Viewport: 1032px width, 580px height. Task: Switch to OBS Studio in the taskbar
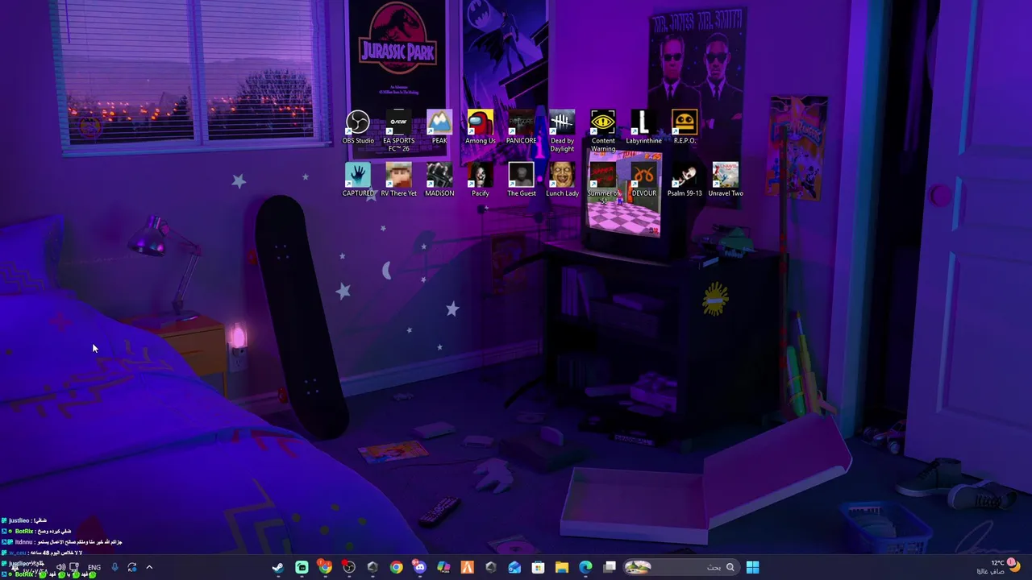click(349, 567)
